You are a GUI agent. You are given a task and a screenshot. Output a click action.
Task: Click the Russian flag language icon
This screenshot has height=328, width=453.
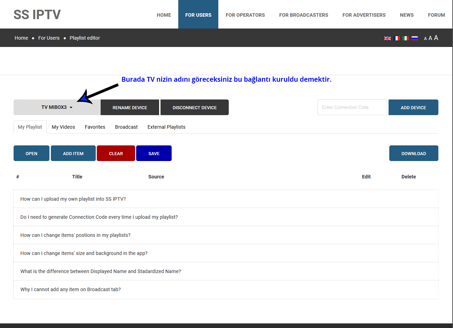point(414,38)
